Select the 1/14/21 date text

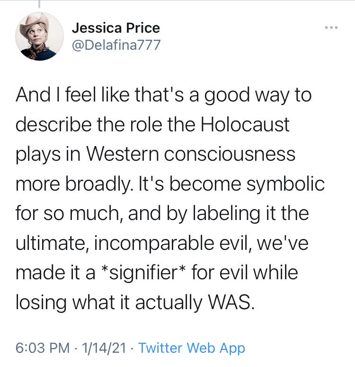coord(104,349)
